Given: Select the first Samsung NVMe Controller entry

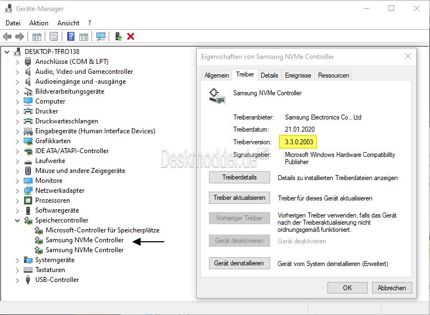Looking at the screenshot, I should click(x=84, y=240).
